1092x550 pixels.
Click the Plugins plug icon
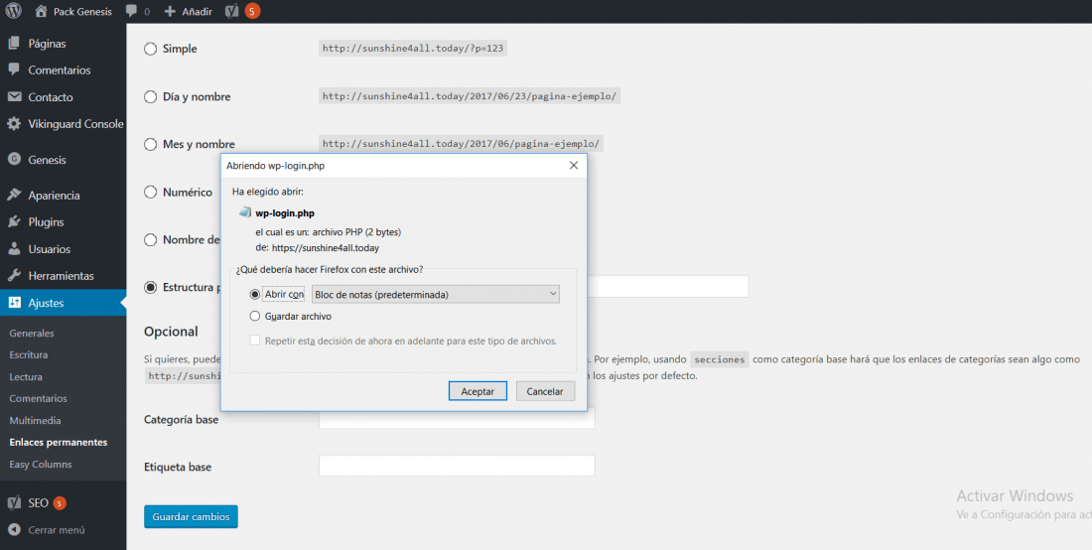[14, 222]
